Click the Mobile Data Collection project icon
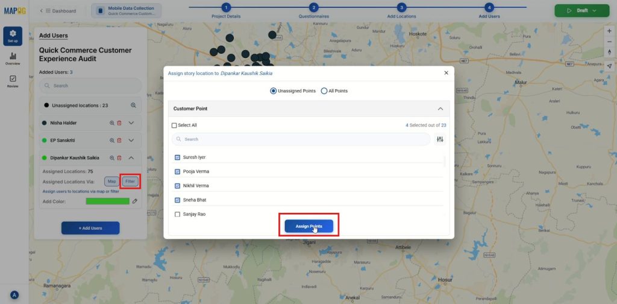This screenshot has width=617, height=304. pos(101,11)
